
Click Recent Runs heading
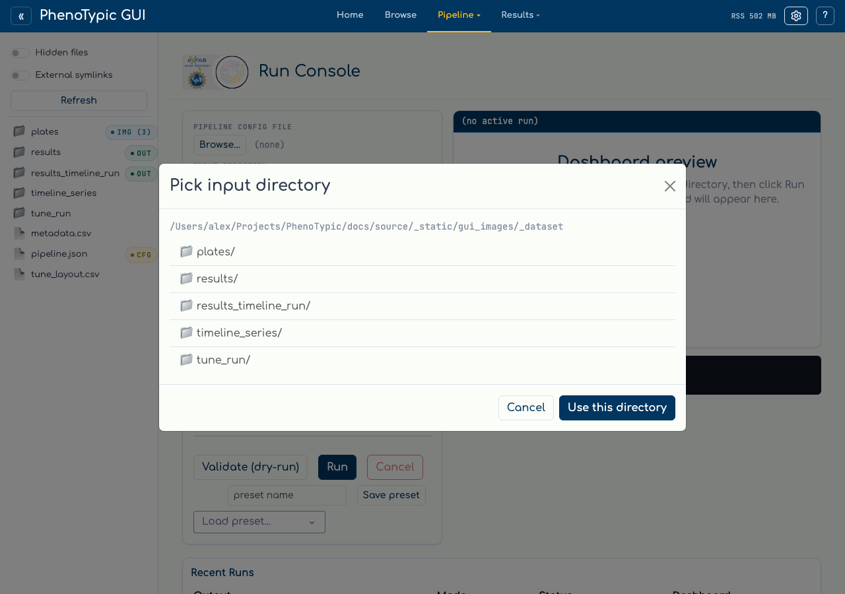(222, 573)
